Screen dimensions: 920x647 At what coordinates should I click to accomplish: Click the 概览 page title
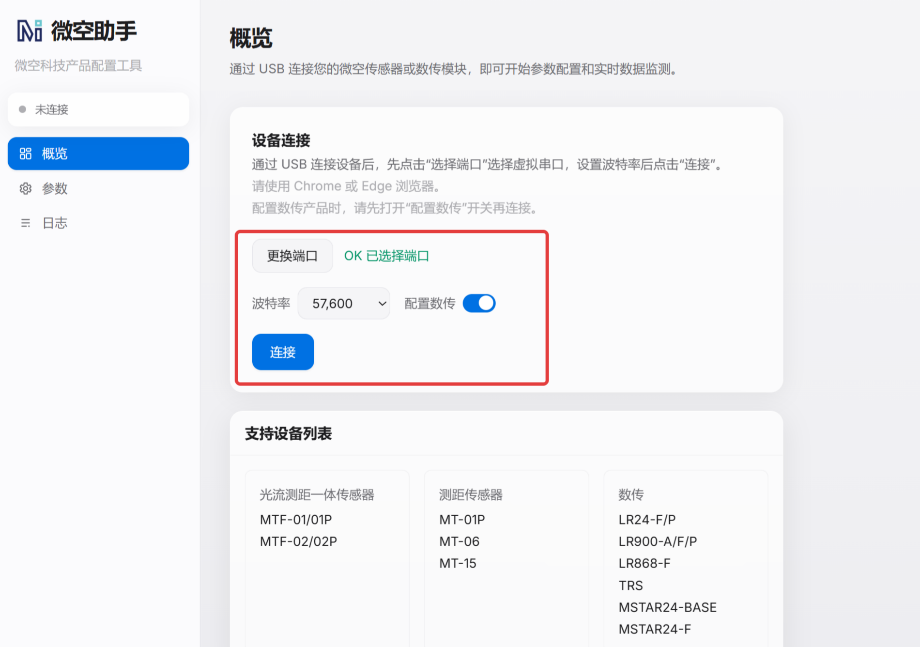coord(251,38)
